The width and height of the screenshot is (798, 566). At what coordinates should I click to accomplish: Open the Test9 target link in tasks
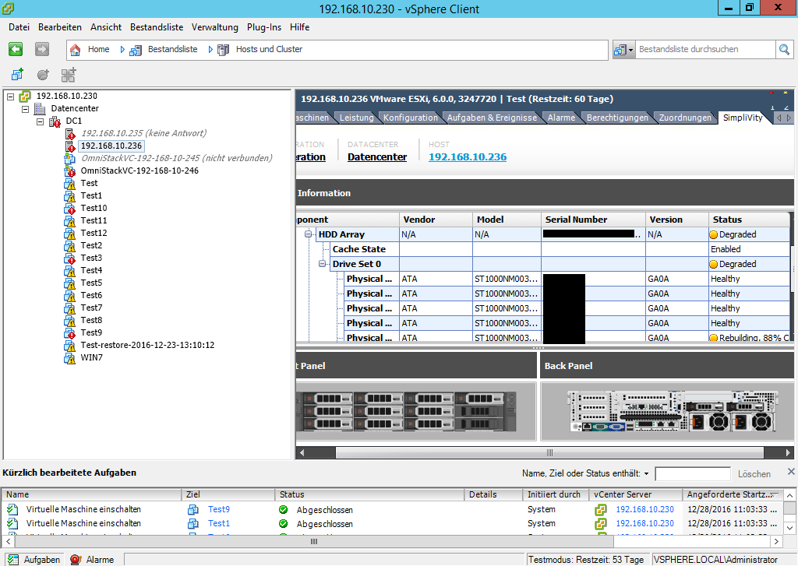pyautogui.click(x=219, y=509)
